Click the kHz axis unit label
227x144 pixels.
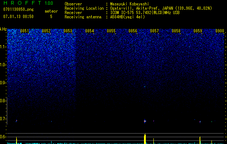3,29
